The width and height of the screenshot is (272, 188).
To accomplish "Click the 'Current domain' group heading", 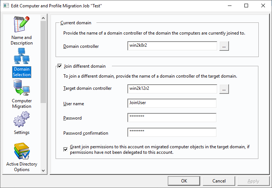I will [x=75, y=23].
